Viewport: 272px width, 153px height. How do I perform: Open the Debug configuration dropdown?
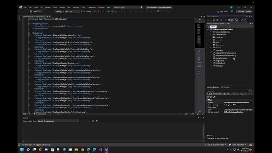point(59,11)
